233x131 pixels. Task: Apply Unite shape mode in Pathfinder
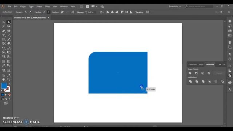coord(190,73)
